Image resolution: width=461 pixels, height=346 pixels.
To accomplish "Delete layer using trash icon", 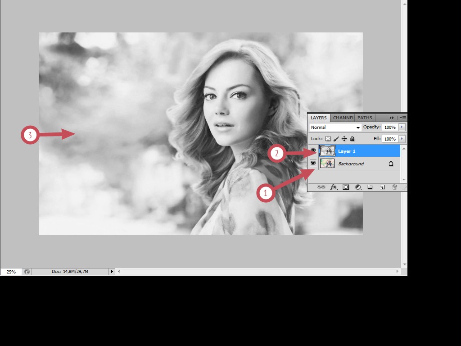I will coord(394,187).
